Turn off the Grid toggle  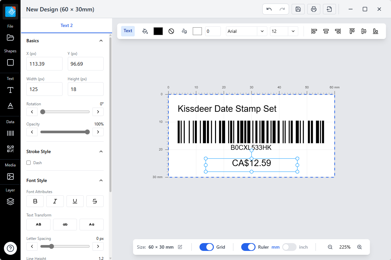tap(207, 247)
